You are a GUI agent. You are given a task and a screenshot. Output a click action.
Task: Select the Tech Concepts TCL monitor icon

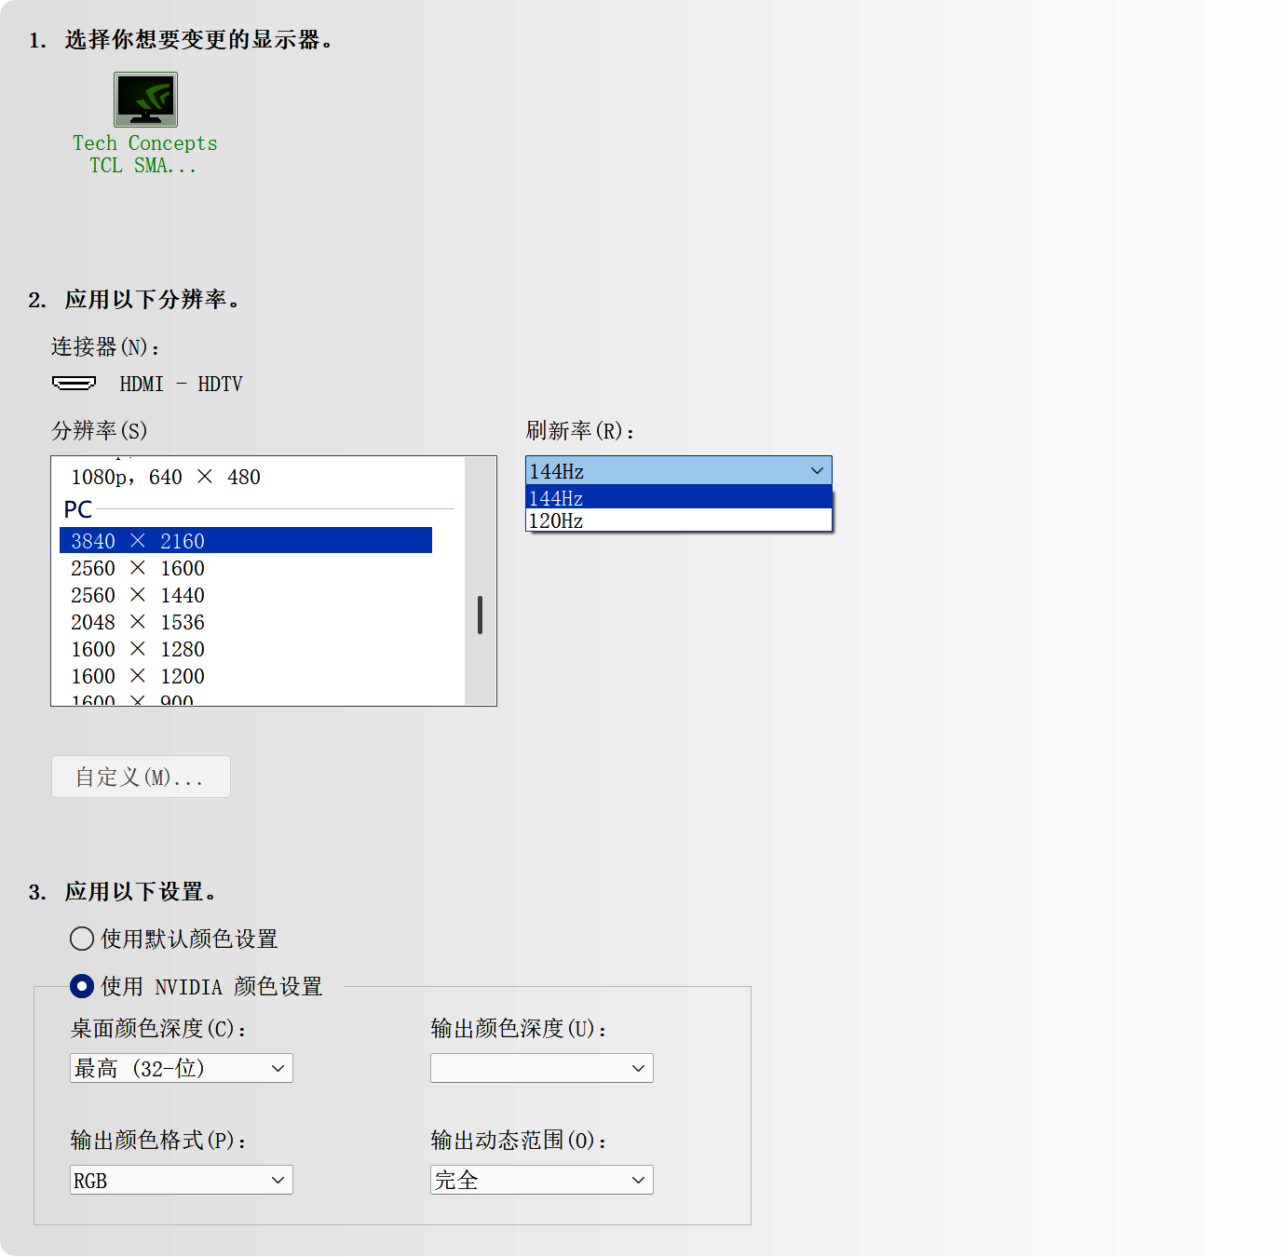[145, 101]
